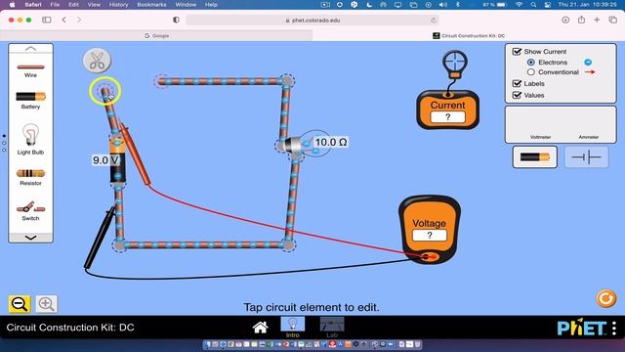The image size is (625, 352).
Task: Click the black voltmeter probe
Action: (x=100, y=238)
